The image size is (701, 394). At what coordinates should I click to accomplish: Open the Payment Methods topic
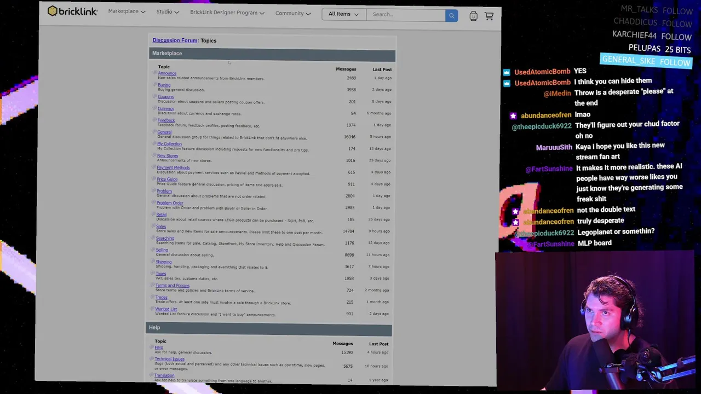[x=173, y=167]
